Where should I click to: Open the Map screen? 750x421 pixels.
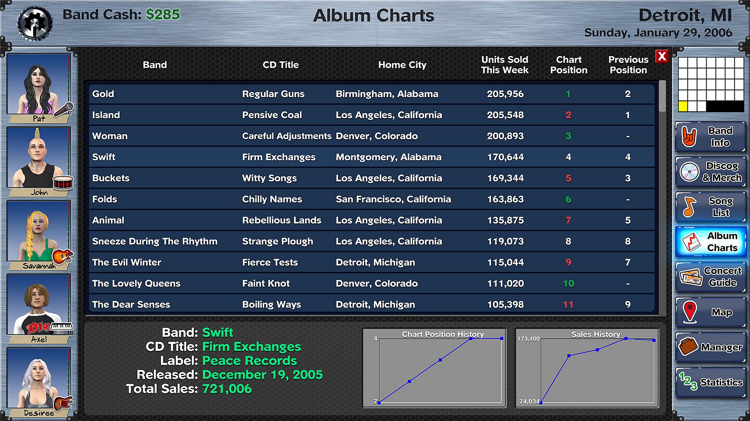[711, 312]
